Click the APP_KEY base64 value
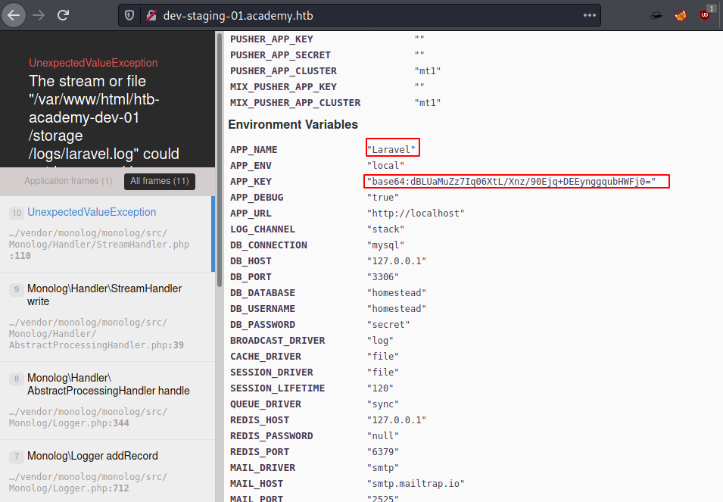Image resolution: width=723 pixels, height=502 pixels. [x=511, y=182]
